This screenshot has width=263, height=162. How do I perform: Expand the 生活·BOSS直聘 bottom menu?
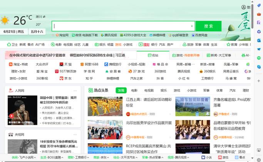tap(53, 157)
